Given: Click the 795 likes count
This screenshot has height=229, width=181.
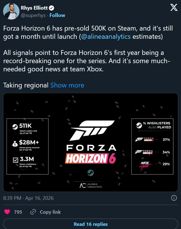Looking at the screenshot, I should coord(18,212).
